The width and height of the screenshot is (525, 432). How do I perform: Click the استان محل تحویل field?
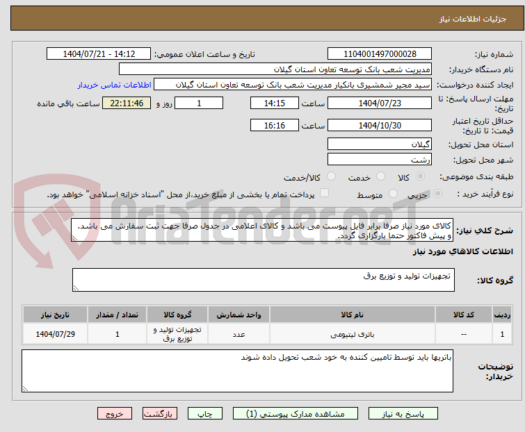click(x=380, y=144)
